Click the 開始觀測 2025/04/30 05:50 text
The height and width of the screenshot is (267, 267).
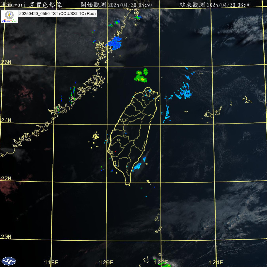coord(116,5)
